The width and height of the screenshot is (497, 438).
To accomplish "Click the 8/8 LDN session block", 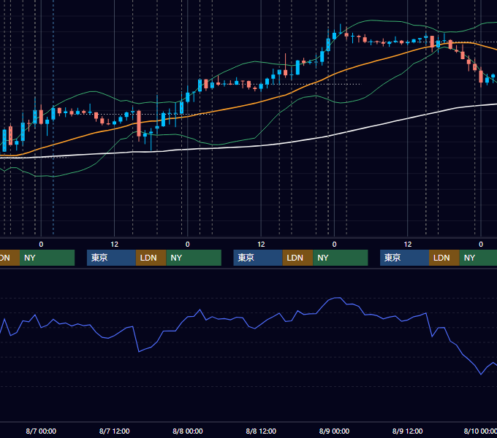I will coord(297,258).
